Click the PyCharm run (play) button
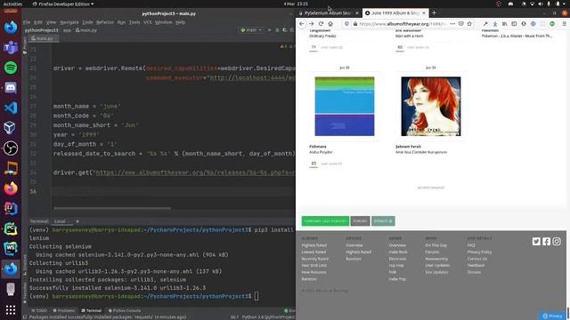Screen dimensions: 570x320 [269, 30]
